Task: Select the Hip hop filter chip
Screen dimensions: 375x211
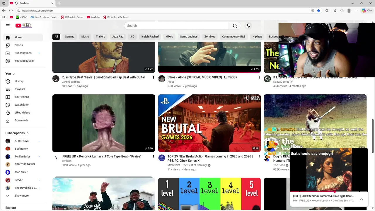Action: click(x=257, y=37)
